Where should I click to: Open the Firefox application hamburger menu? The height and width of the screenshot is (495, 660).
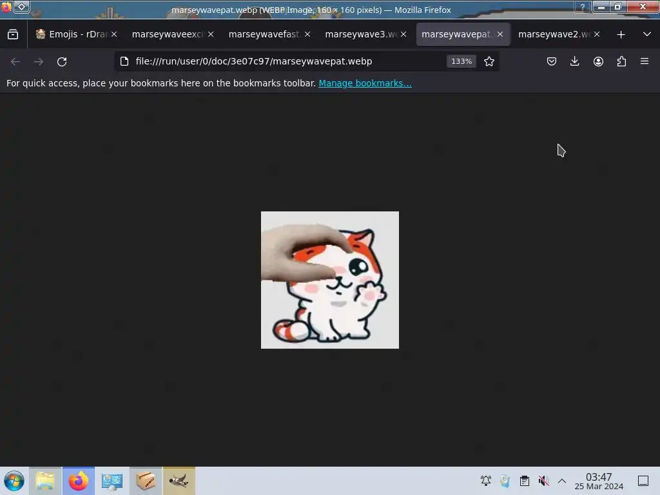point(645,61)
